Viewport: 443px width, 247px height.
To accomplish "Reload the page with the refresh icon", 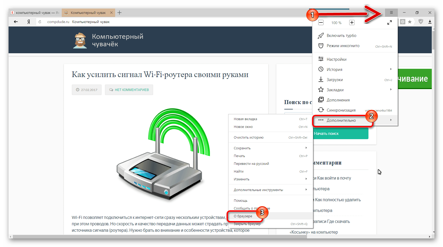I will [40, 22].
